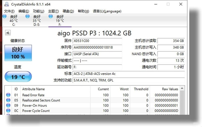Click the scroll up arrow of attribute list
Image resolution: width=202 pixels, height=127 pixels.
point(182,88)
